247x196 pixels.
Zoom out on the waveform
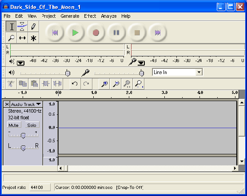pyautogui.click(x=116, y=84)
